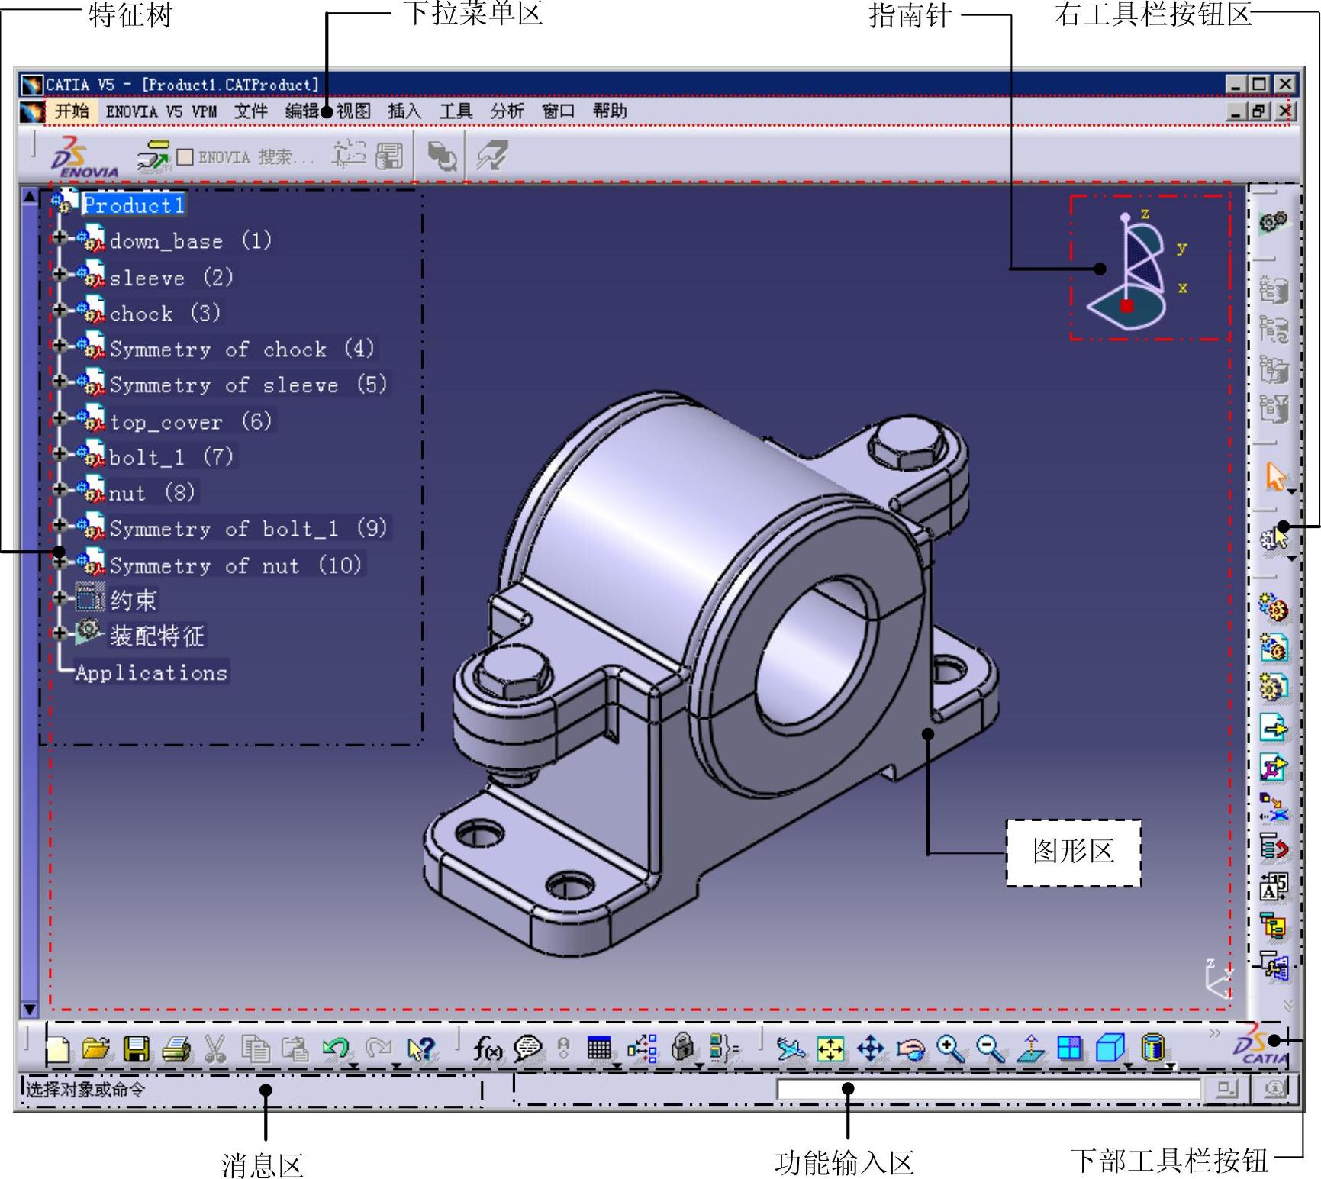Viewport: 1321px width, 1179px height.
Task: Click the Save file icon
Action: click(x=136, y=1049)
